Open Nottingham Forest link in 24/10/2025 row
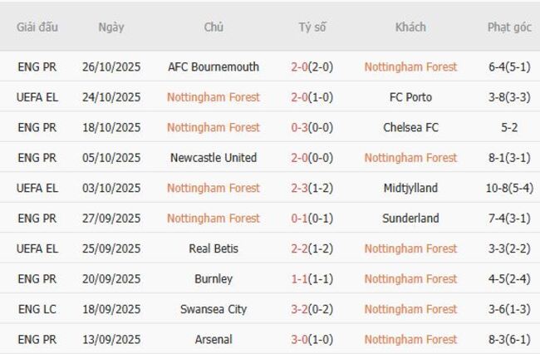 (x=214, y=97)
